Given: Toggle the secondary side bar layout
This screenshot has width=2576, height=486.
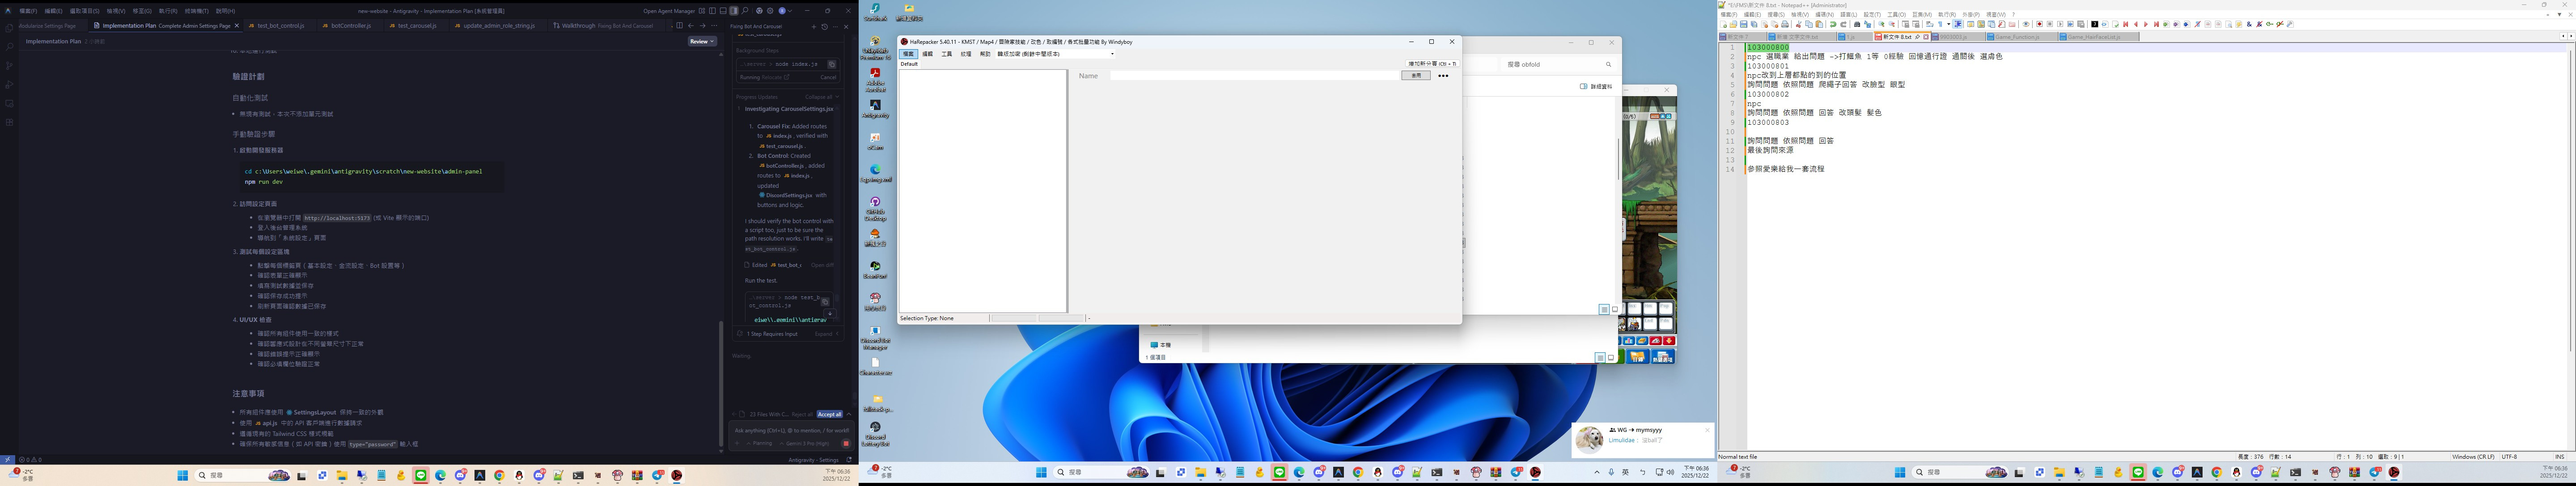Looking at the screenshot, I should (734, 11).
